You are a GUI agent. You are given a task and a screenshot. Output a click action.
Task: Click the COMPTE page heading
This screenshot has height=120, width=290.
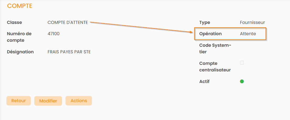click(x=20, y=6)
